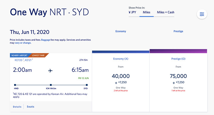Click the Thu, Jun 11, 2020 date heading
The width and height of the screenshot is (214, 115).
click(x=29, y=32)
